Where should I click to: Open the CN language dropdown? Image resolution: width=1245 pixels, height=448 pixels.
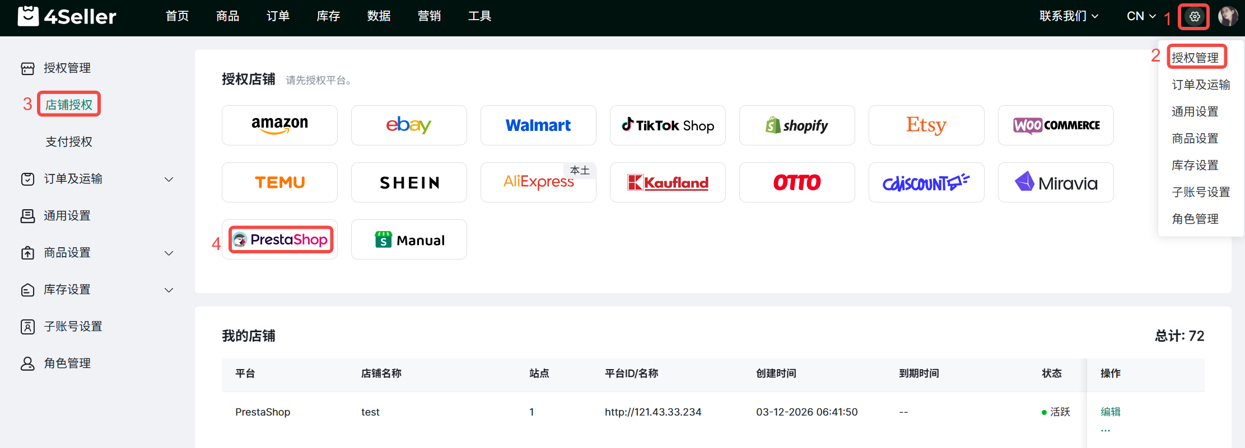[1141, 16]
